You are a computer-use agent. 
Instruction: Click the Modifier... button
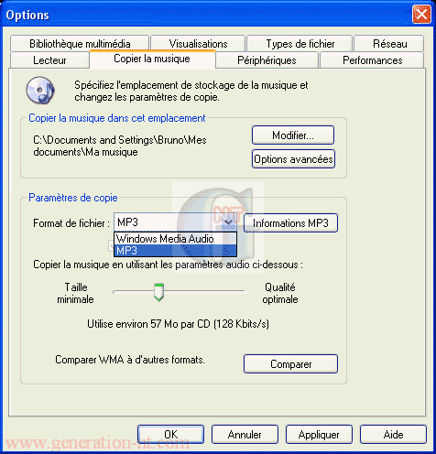(x=293, y=135)
